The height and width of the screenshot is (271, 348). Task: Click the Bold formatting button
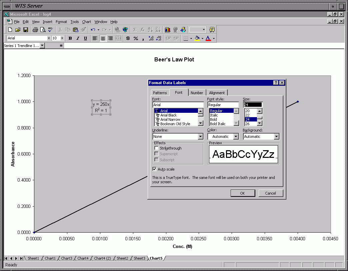click(x=70, y=38)
